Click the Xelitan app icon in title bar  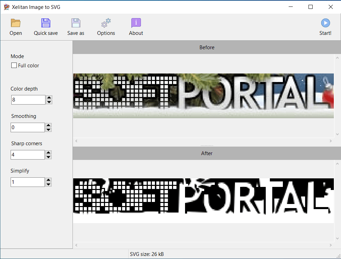pos(7,7)
